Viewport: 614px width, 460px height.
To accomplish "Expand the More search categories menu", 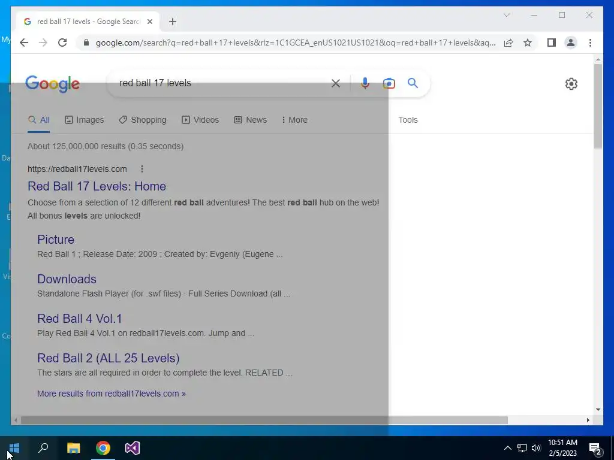I will point(294,120).
